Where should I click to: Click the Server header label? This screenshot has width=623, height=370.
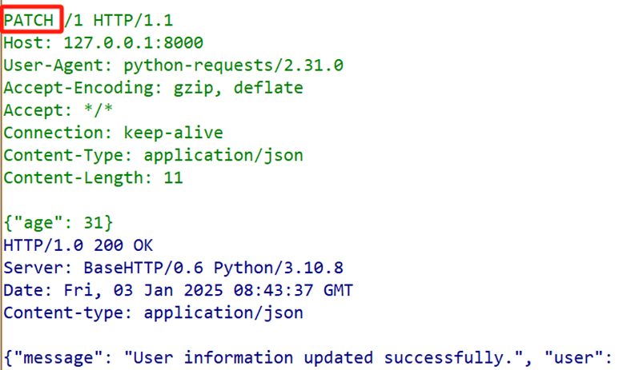pyautogui.click(x=34, y=268)
